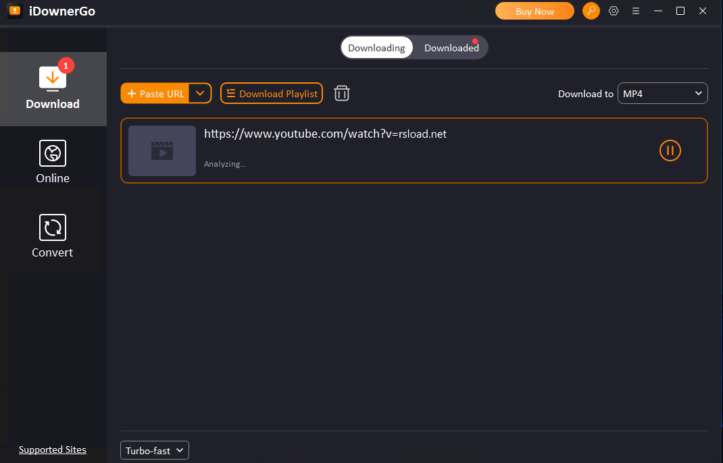Click the trash delete-all icon
723x463 pixels.
(x=342, y=93)
